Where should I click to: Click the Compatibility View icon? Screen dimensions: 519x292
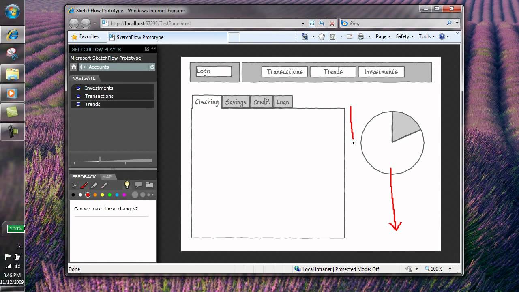[x=312, y=24]
